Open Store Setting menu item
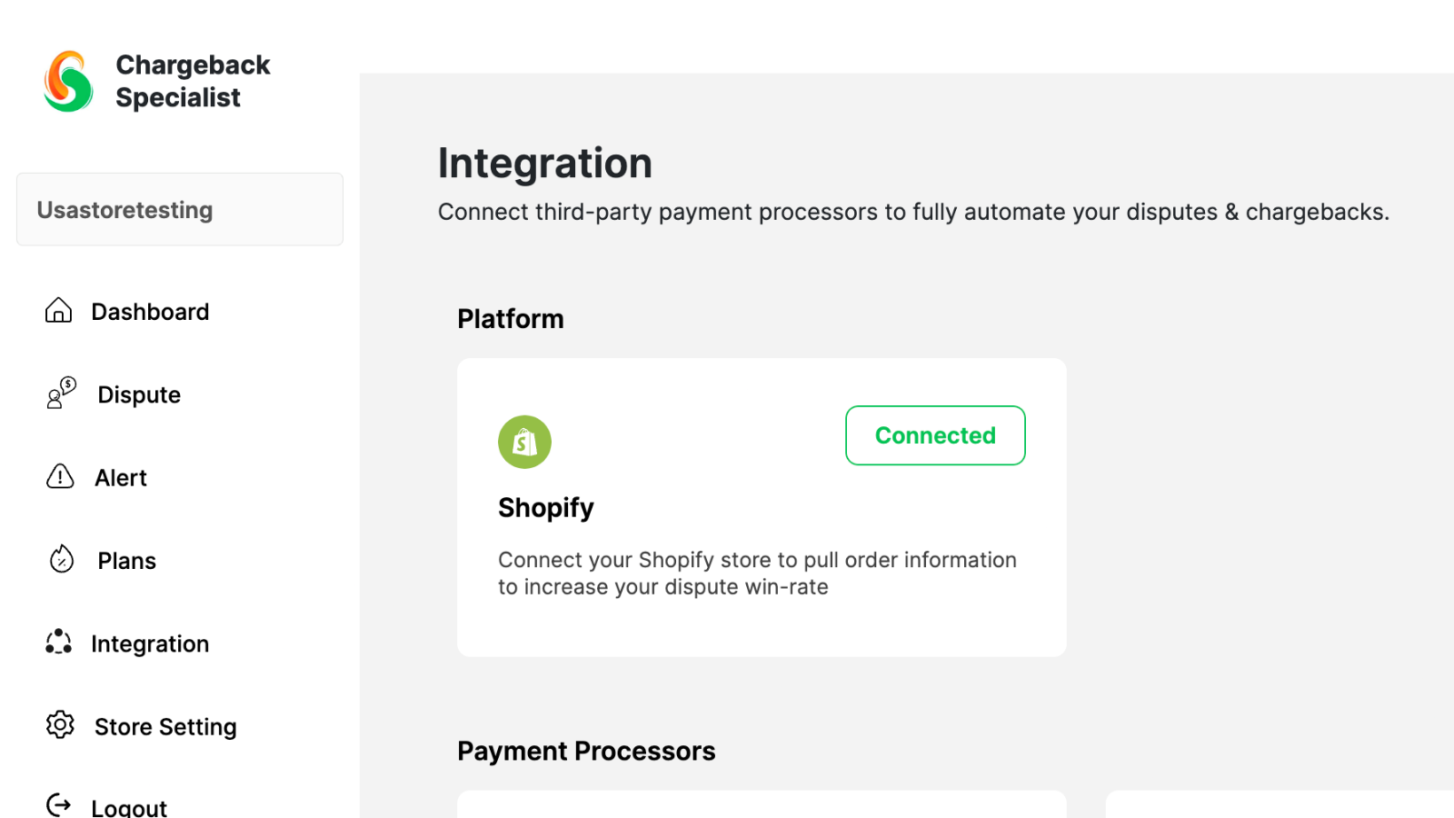The image size is (1454, 818). click(x=165, y=727)
